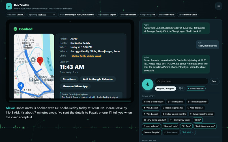This screenshot has width=228, height=142.
Task: Click the Waiting for the clinic to accept badge
Action: click(x=86, y=56)
